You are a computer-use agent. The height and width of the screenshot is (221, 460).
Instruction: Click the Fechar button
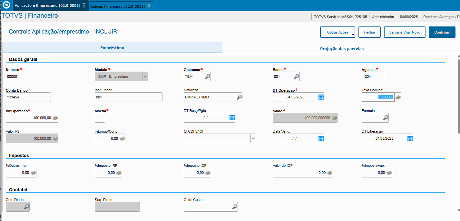369,32
